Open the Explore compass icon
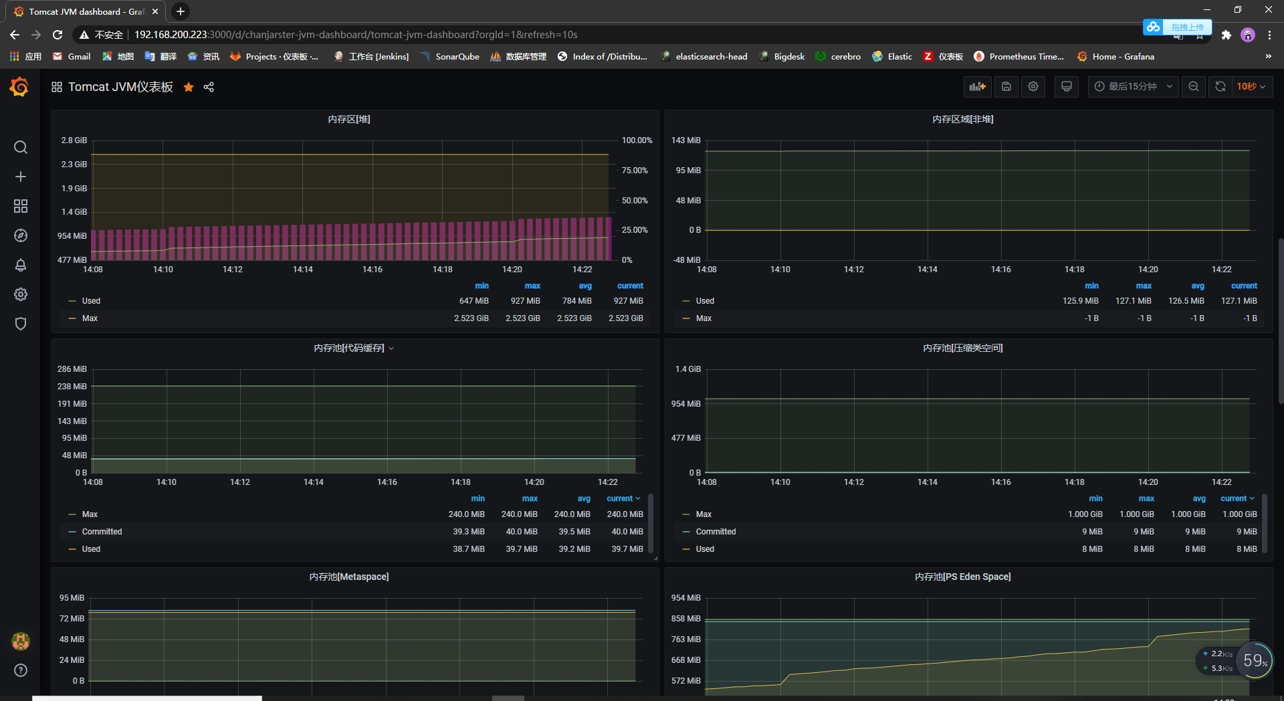This screenshot has width=1284, height=701. click(21, 235)
